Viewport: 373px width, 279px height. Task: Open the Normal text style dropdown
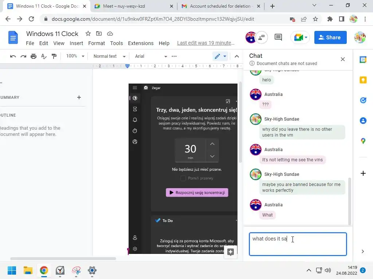tap(109, 56)
